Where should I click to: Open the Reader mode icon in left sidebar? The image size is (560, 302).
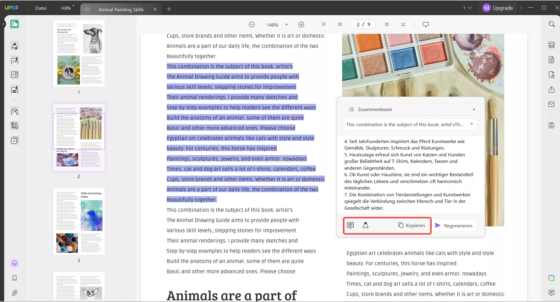click(14, 24)
